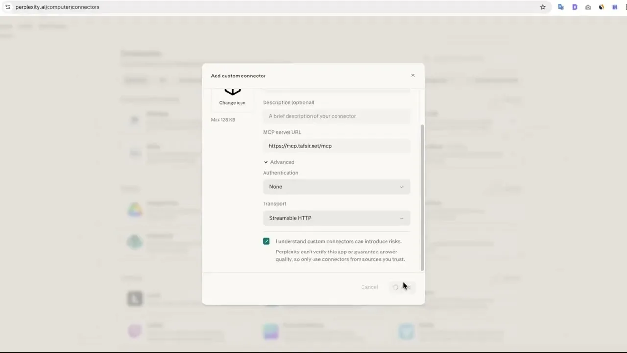View site information icon in address bar
The width and height of the screenshot is (627, 353).
(8, 7)
